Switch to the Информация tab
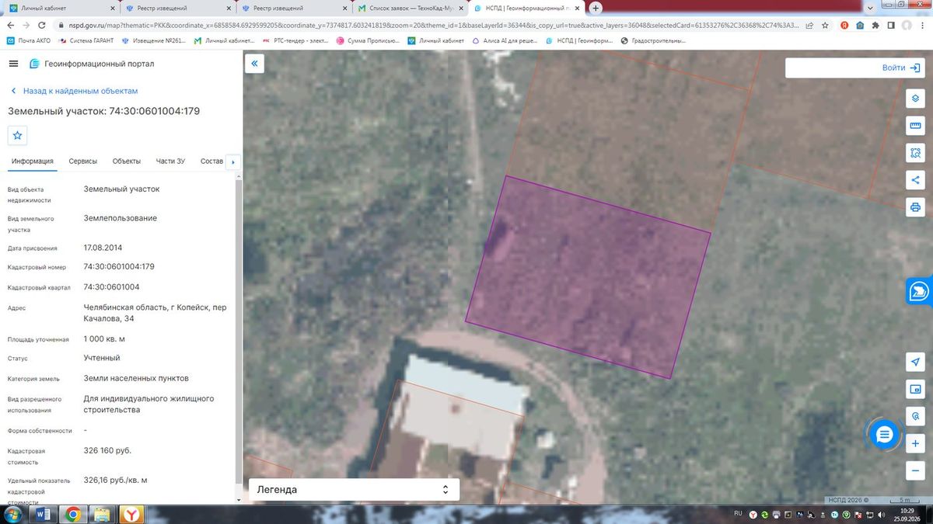Image resolution: width=933 pixels, height=524 pixels. coord(33,161)
